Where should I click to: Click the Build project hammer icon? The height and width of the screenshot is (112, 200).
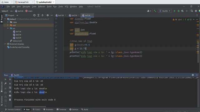(x=155, y=11)
